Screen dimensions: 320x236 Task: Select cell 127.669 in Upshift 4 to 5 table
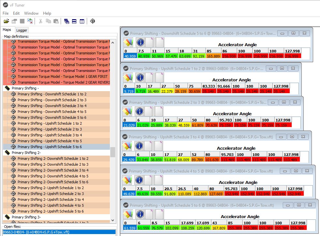[x=216, y=194]
